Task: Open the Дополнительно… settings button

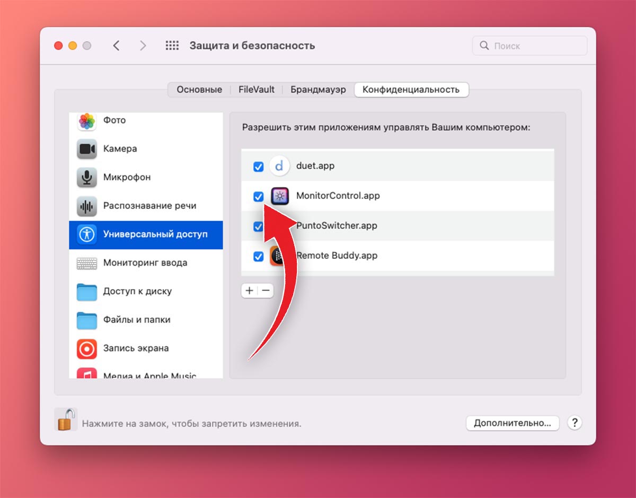Action: click(513, 423)
